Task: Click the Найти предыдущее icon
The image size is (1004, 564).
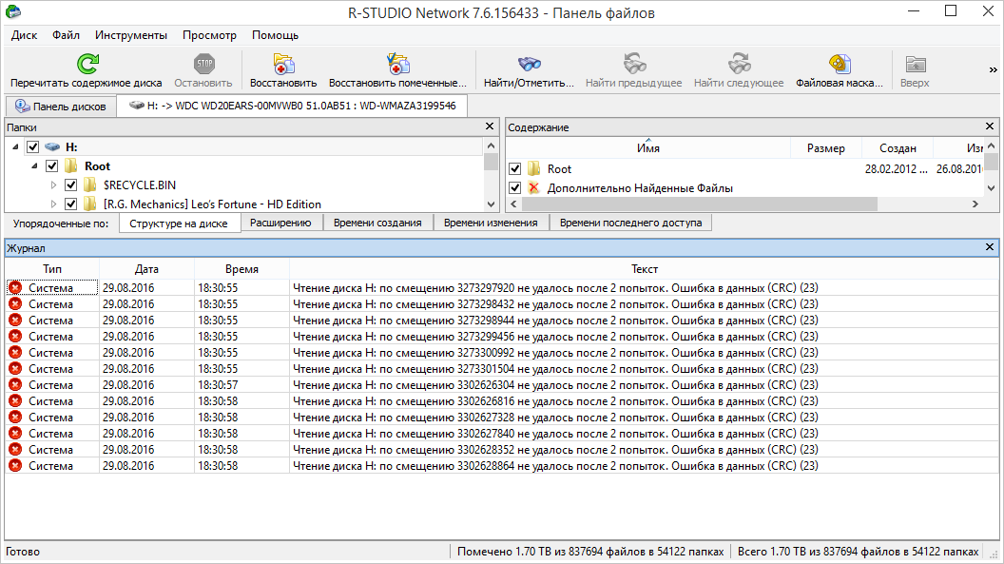Action: (x=634, y=64)
